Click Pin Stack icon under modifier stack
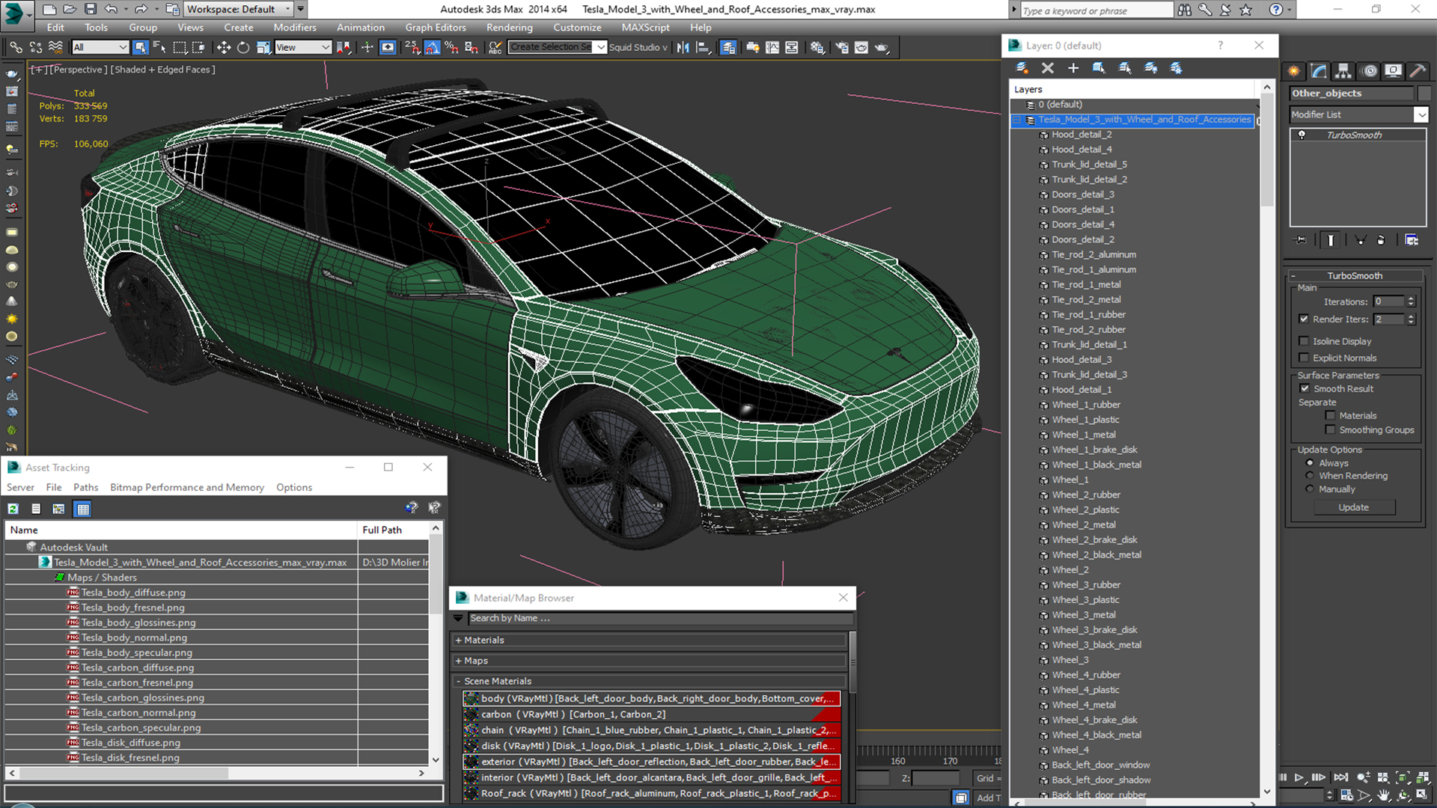 point(1301,240)
